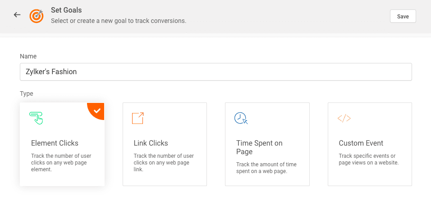Image resolution: width=431 pixels, height=200 pixels.
Task: Click the Custom Event description text
Action: click(368, 159)
